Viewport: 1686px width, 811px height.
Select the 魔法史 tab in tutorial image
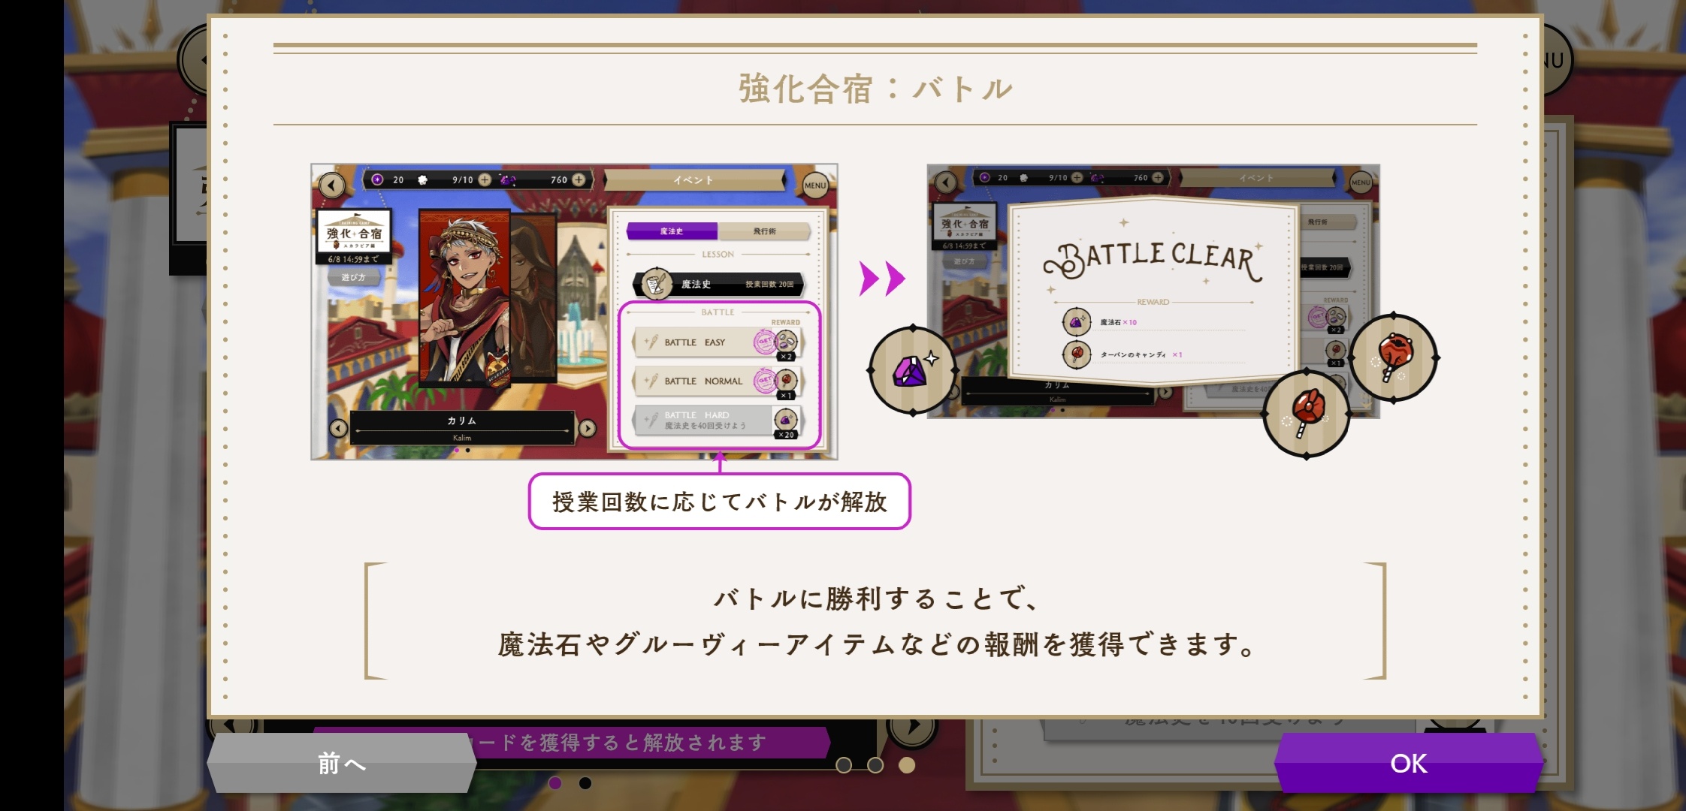coord(672,231)
